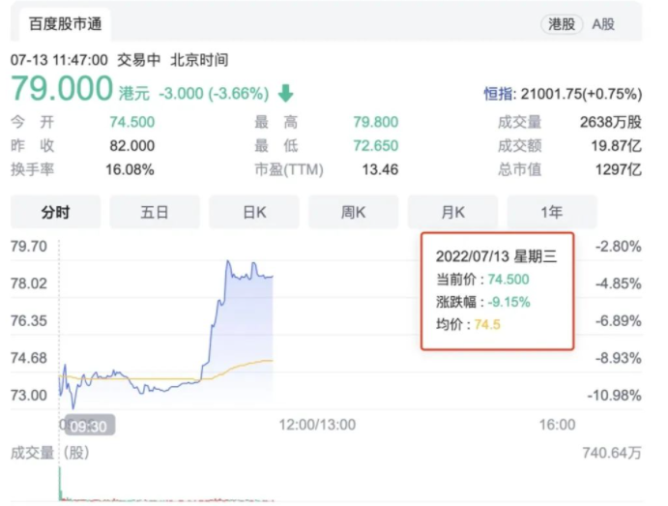Image resolution: width=668 pixels, height=506 pixels.
Task: Click the opening volume bar spike
Action: pyautogui.click(x=60, y=483)
